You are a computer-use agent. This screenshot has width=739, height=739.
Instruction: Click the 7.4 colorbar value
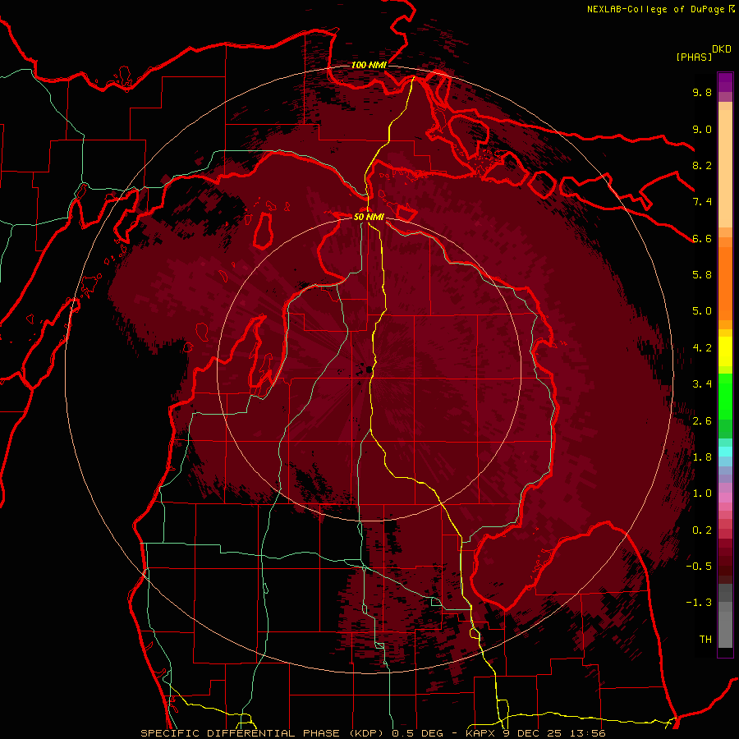pos(702,202)
